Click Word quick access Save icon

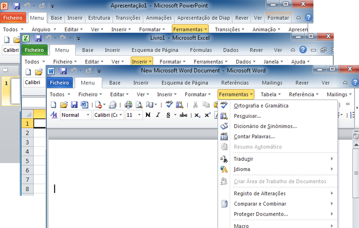pyautogui.click(x=63, y=71)
